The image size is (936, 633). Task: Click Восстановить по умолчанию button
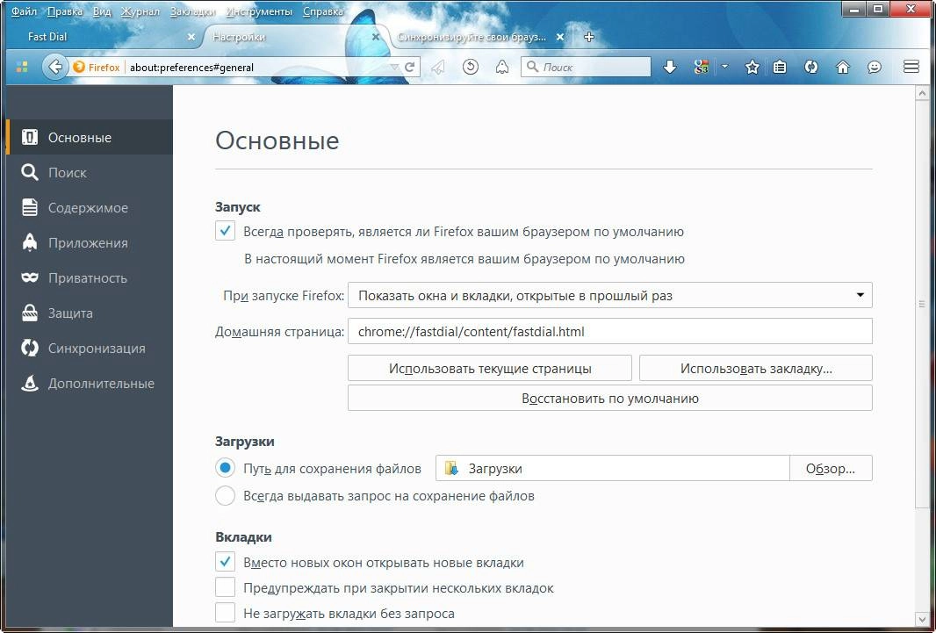point(610,398)
